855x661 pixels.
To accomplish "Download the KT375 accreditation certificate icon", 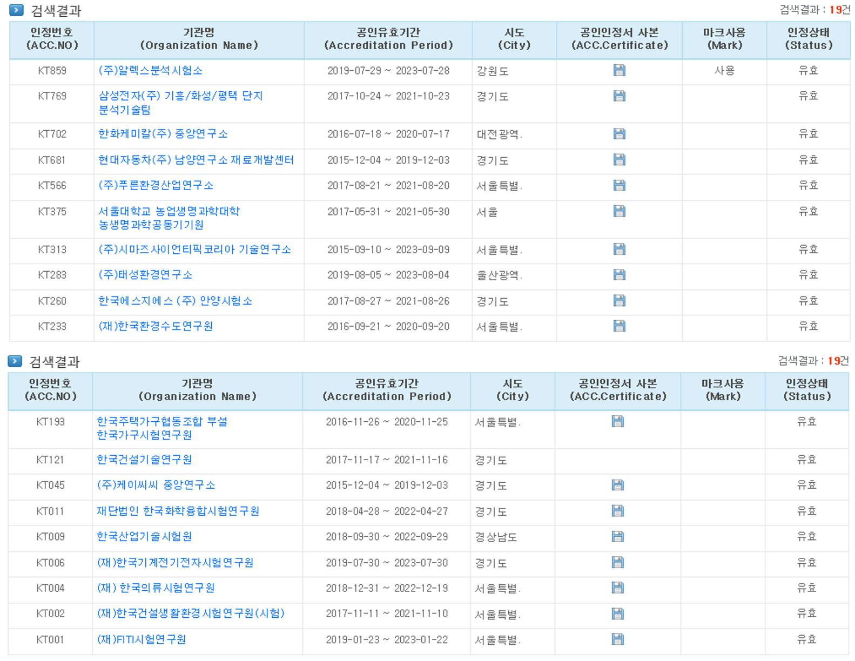I will pyautogui.click(x=619, y=211).
